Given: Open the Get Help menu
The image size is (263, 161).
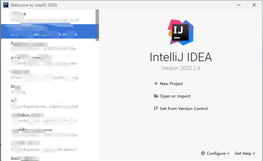Looking at the screenshot, I should coord(245,153).
